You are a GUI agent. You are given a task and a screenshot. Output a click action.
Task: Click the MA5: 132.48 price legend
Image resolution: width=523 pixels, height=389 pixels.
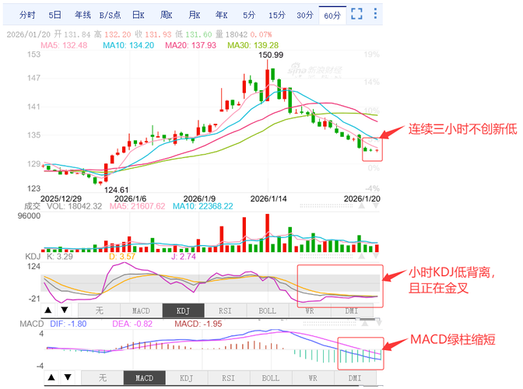pos(64,45)
